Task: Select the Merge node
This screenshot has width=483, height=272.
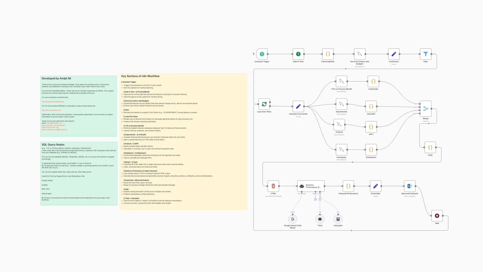Action: pyautogui.click(x=426, y=109)
